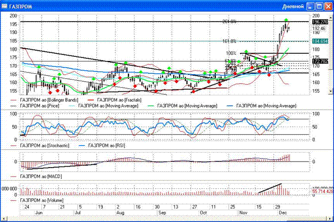Click the Aug month label on date axis

pyautogui.click(x=120, y=213)
